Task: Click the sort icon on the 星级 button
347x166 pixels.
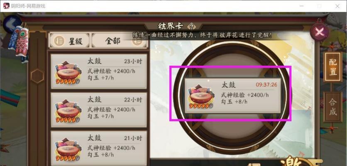Action: [x=59, y=41]
